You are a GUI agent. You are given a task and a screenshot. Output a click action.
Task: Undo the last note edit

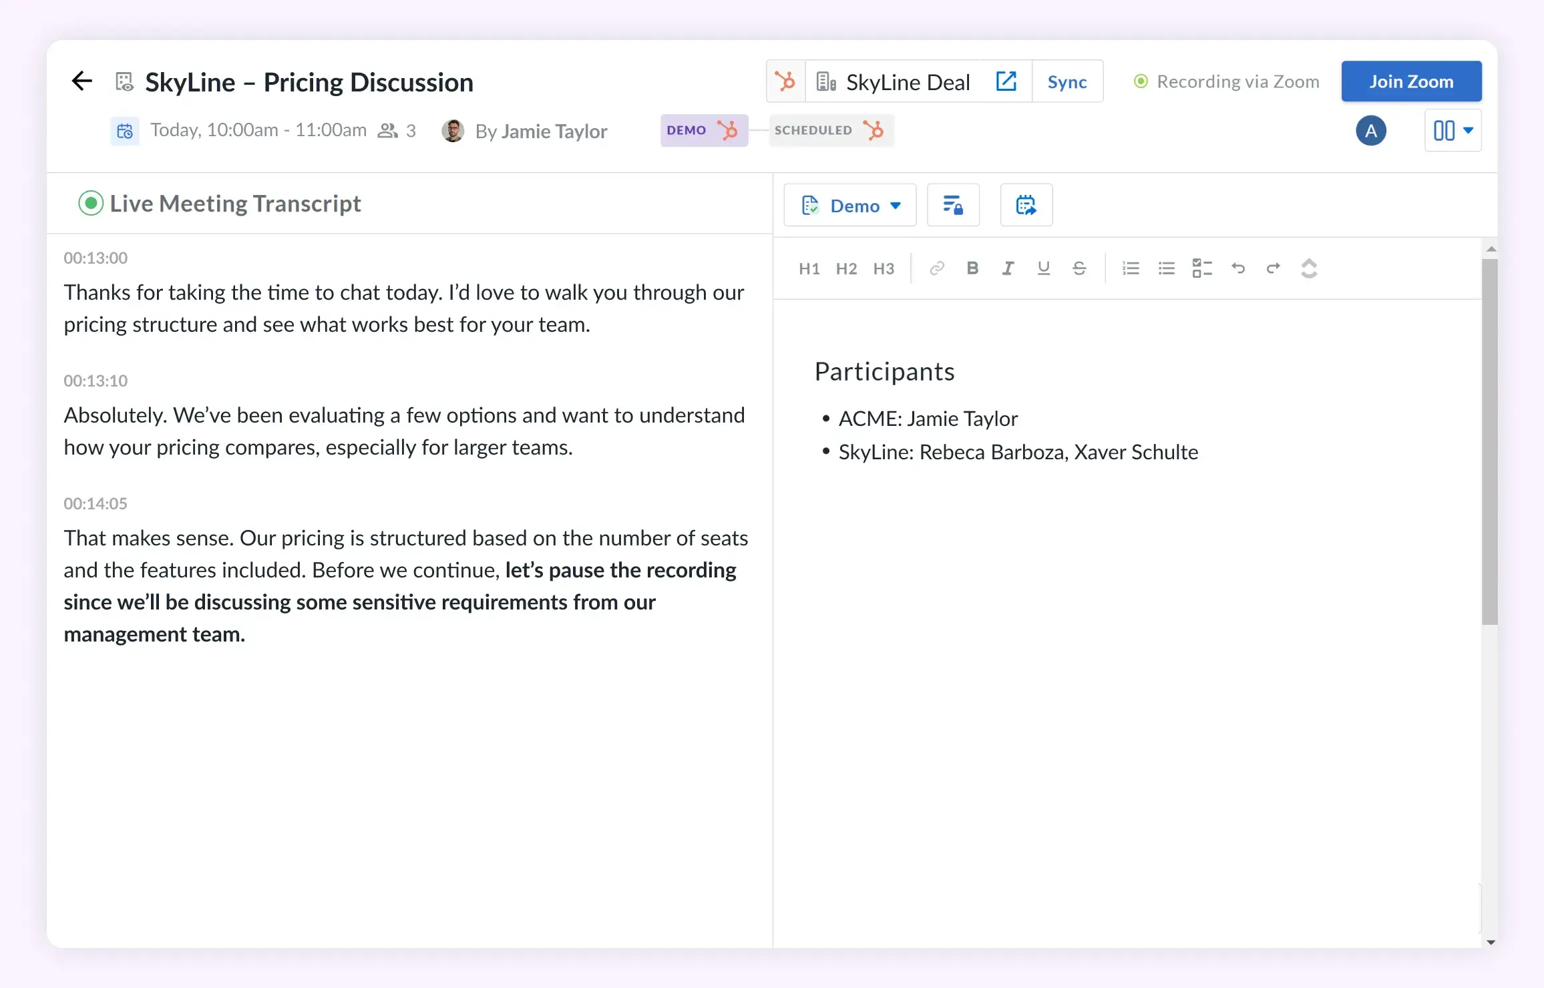(x=1238, y=268)
